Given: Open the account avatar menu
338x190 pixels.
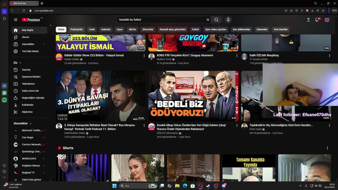Looking at the screenshot, I should click(x=327, y=20).
